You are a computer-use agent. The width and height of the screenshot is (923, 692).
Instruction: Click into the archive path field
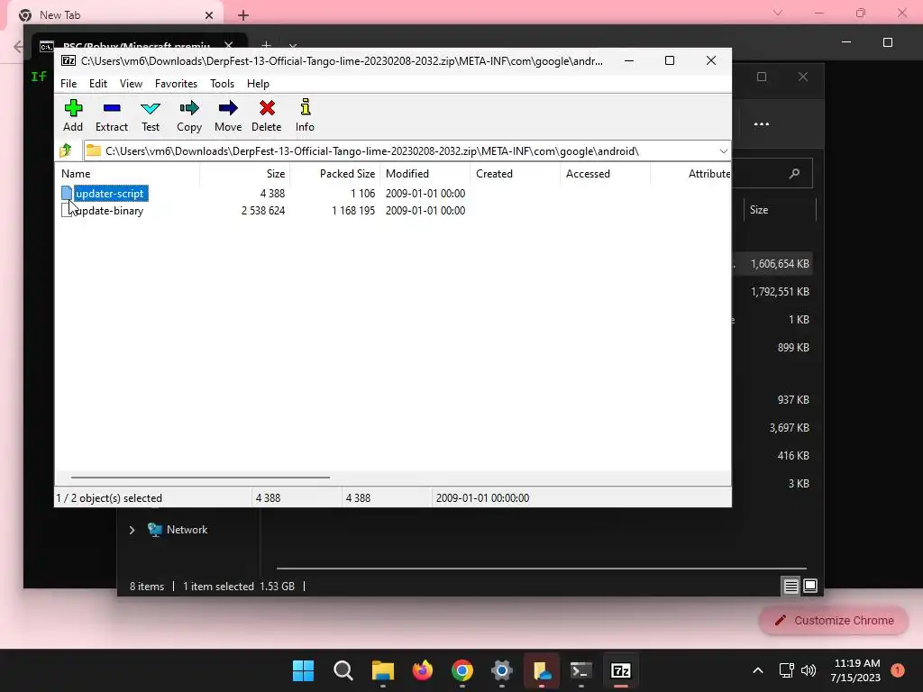coord(400,151)
